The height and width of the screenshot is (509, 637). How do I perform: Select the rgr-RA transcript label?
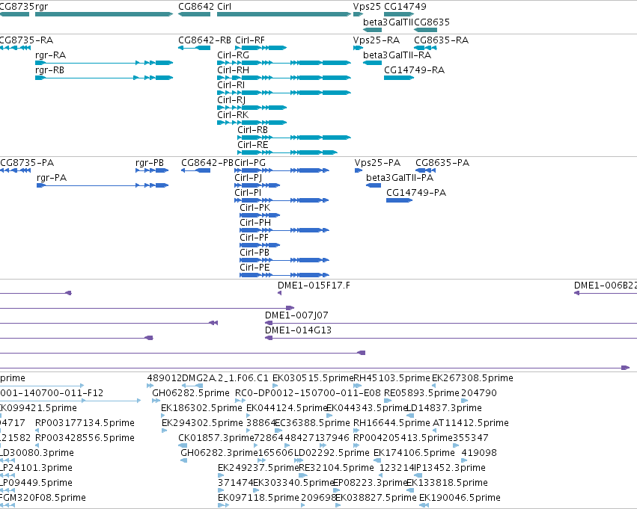[50, 55]
